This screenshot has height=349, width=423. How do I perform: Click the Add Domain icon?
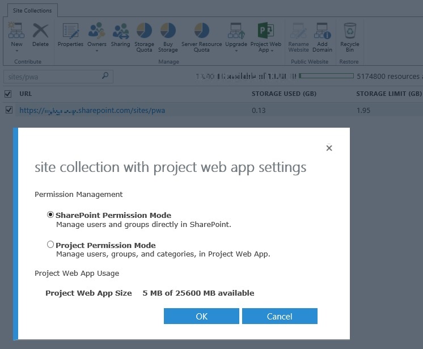pyautogui.click(x=323, y=31)
